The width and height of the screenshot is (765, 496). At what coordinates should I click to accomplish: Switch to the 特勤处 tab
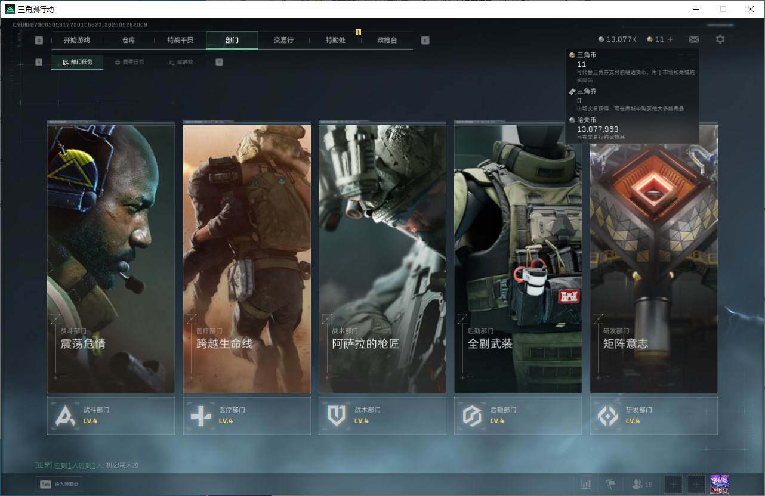[x=335, y=41]
